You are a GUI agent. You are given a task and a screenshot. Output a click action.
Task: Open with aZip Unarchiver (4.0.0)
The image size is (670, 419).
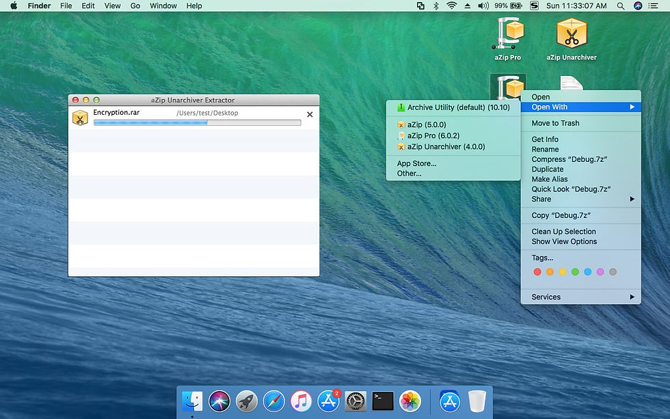pyautogui.click(x=453, y=146)
